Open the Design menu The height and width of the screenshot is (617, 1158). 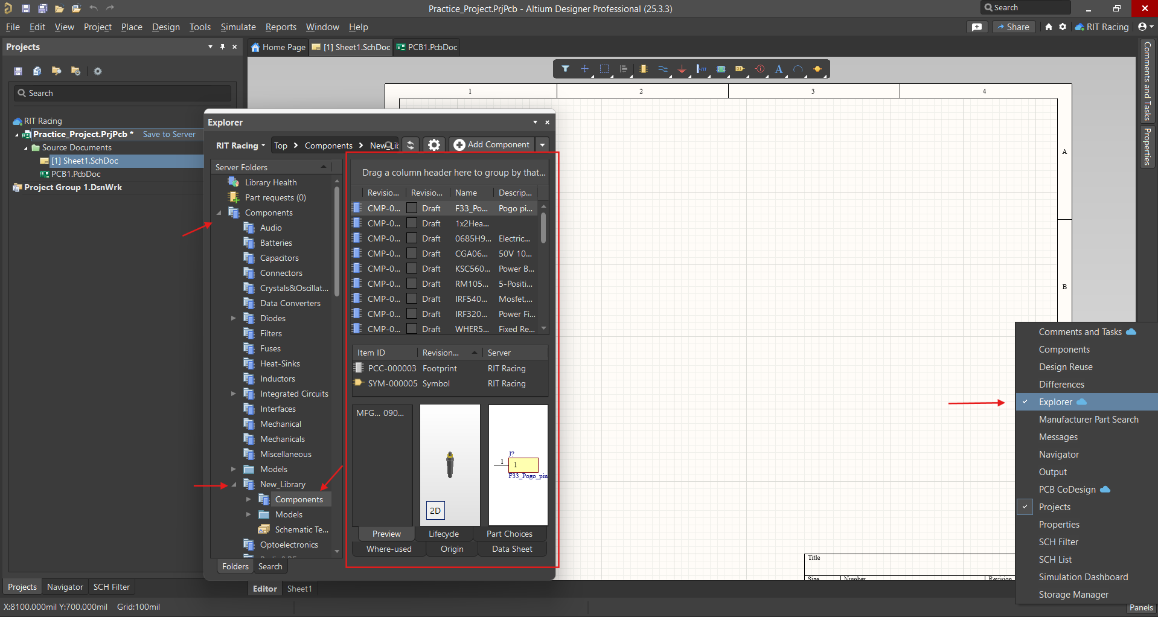[166, 27]
